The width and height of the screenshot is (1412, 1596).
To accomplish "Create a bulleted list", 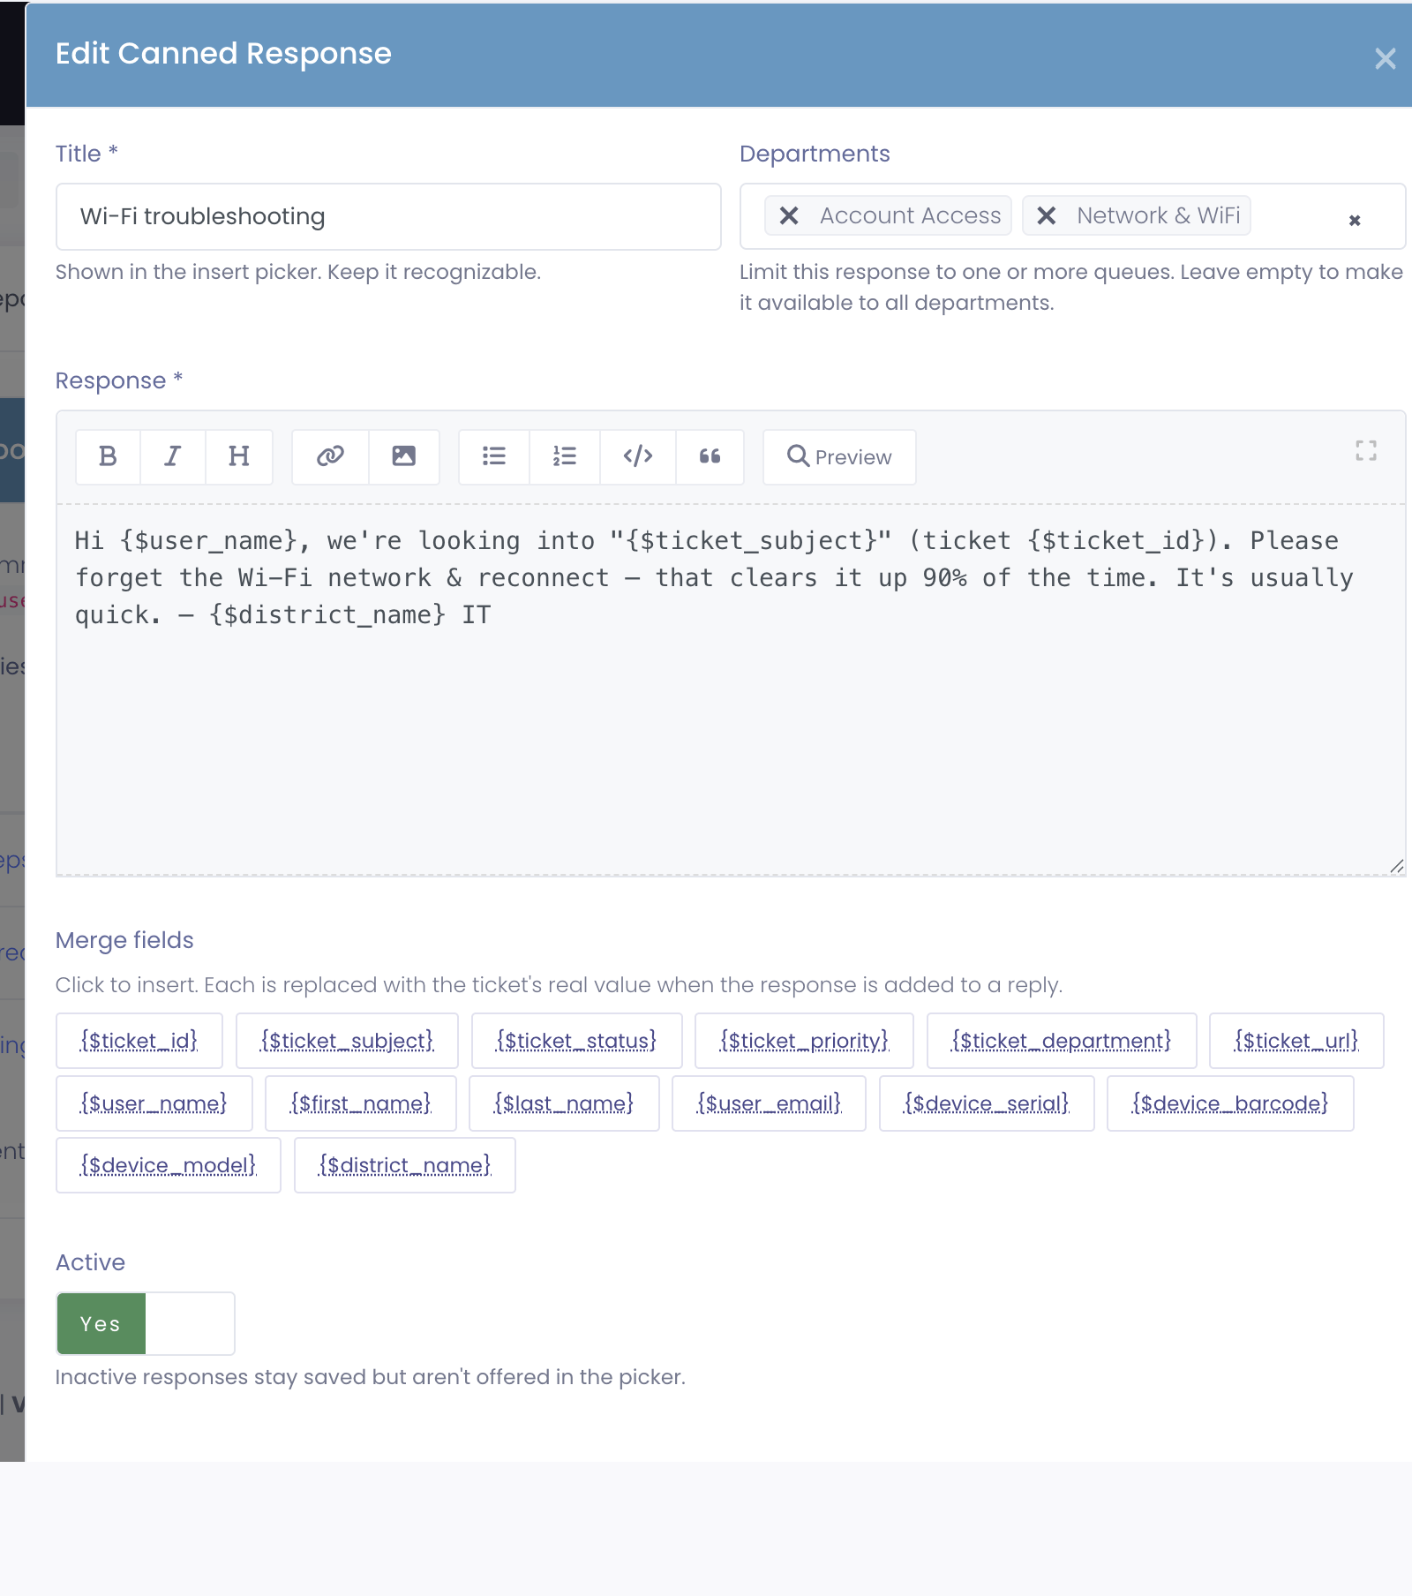I will [x=494, y=456].
